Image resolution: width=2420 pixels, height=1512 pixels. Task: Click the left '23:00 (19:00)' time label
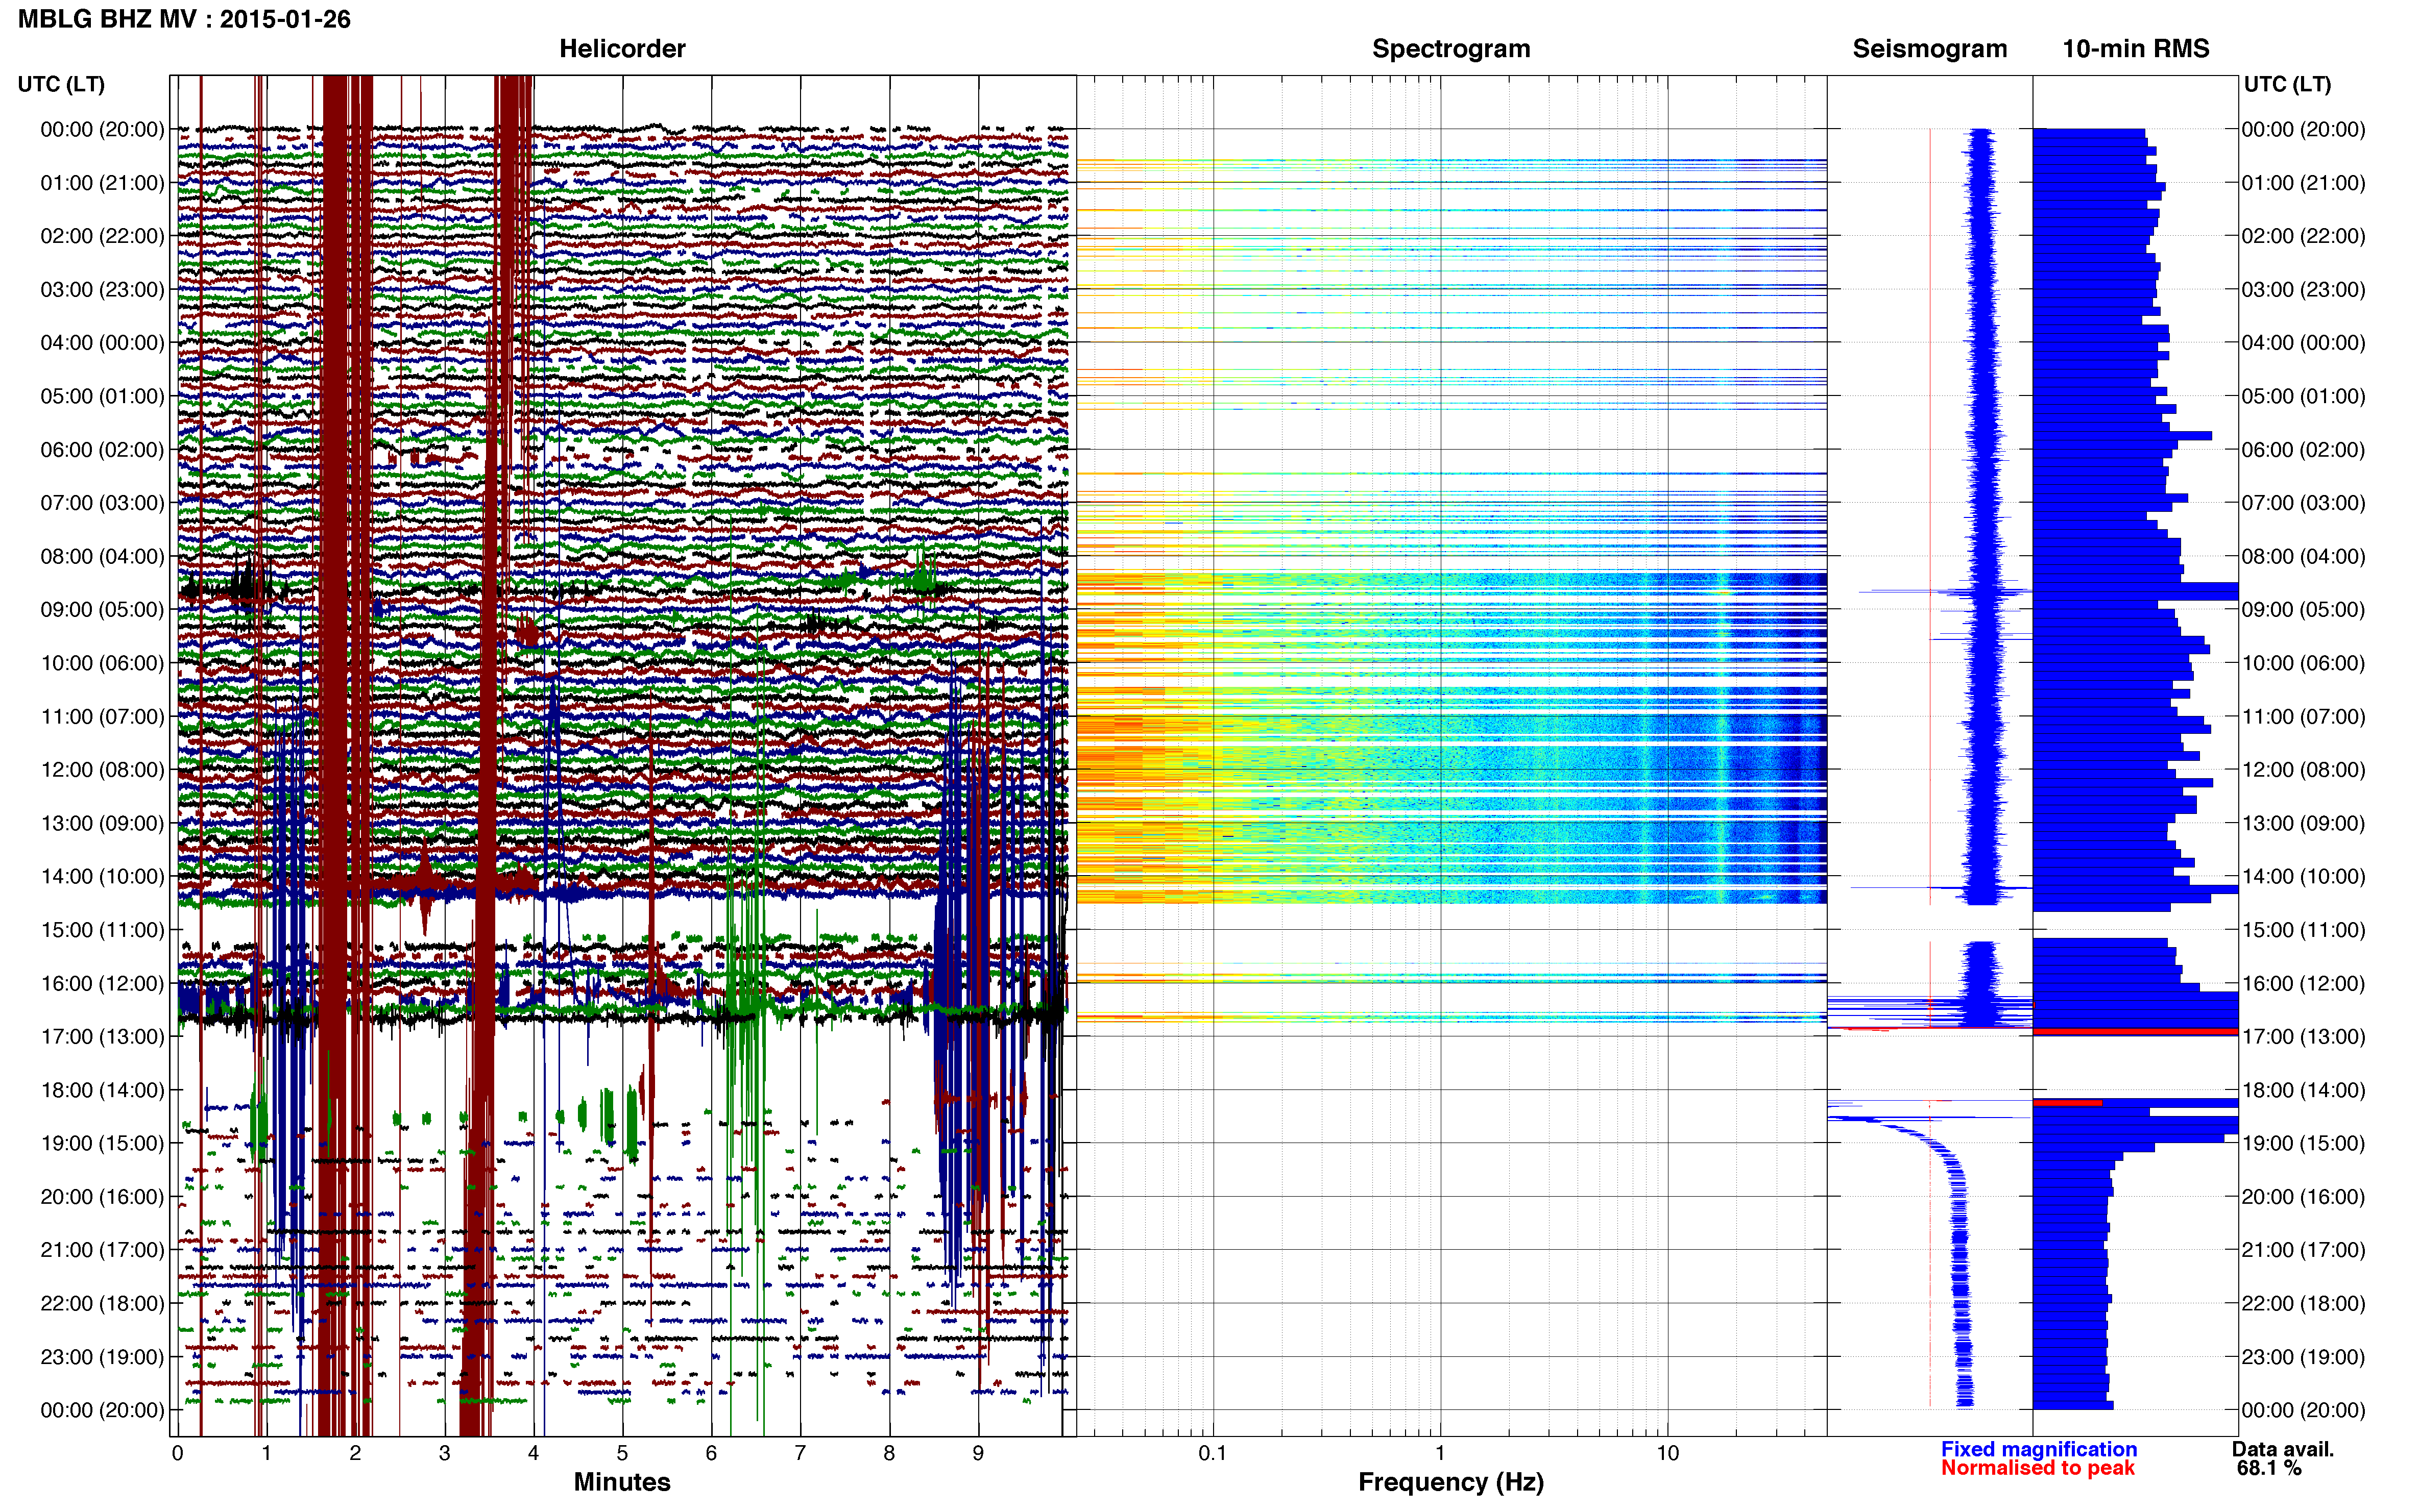102,1357
